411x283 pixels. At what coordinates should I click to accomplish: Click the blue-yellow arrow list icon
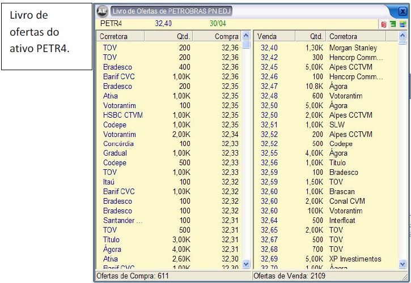[402, 24]
